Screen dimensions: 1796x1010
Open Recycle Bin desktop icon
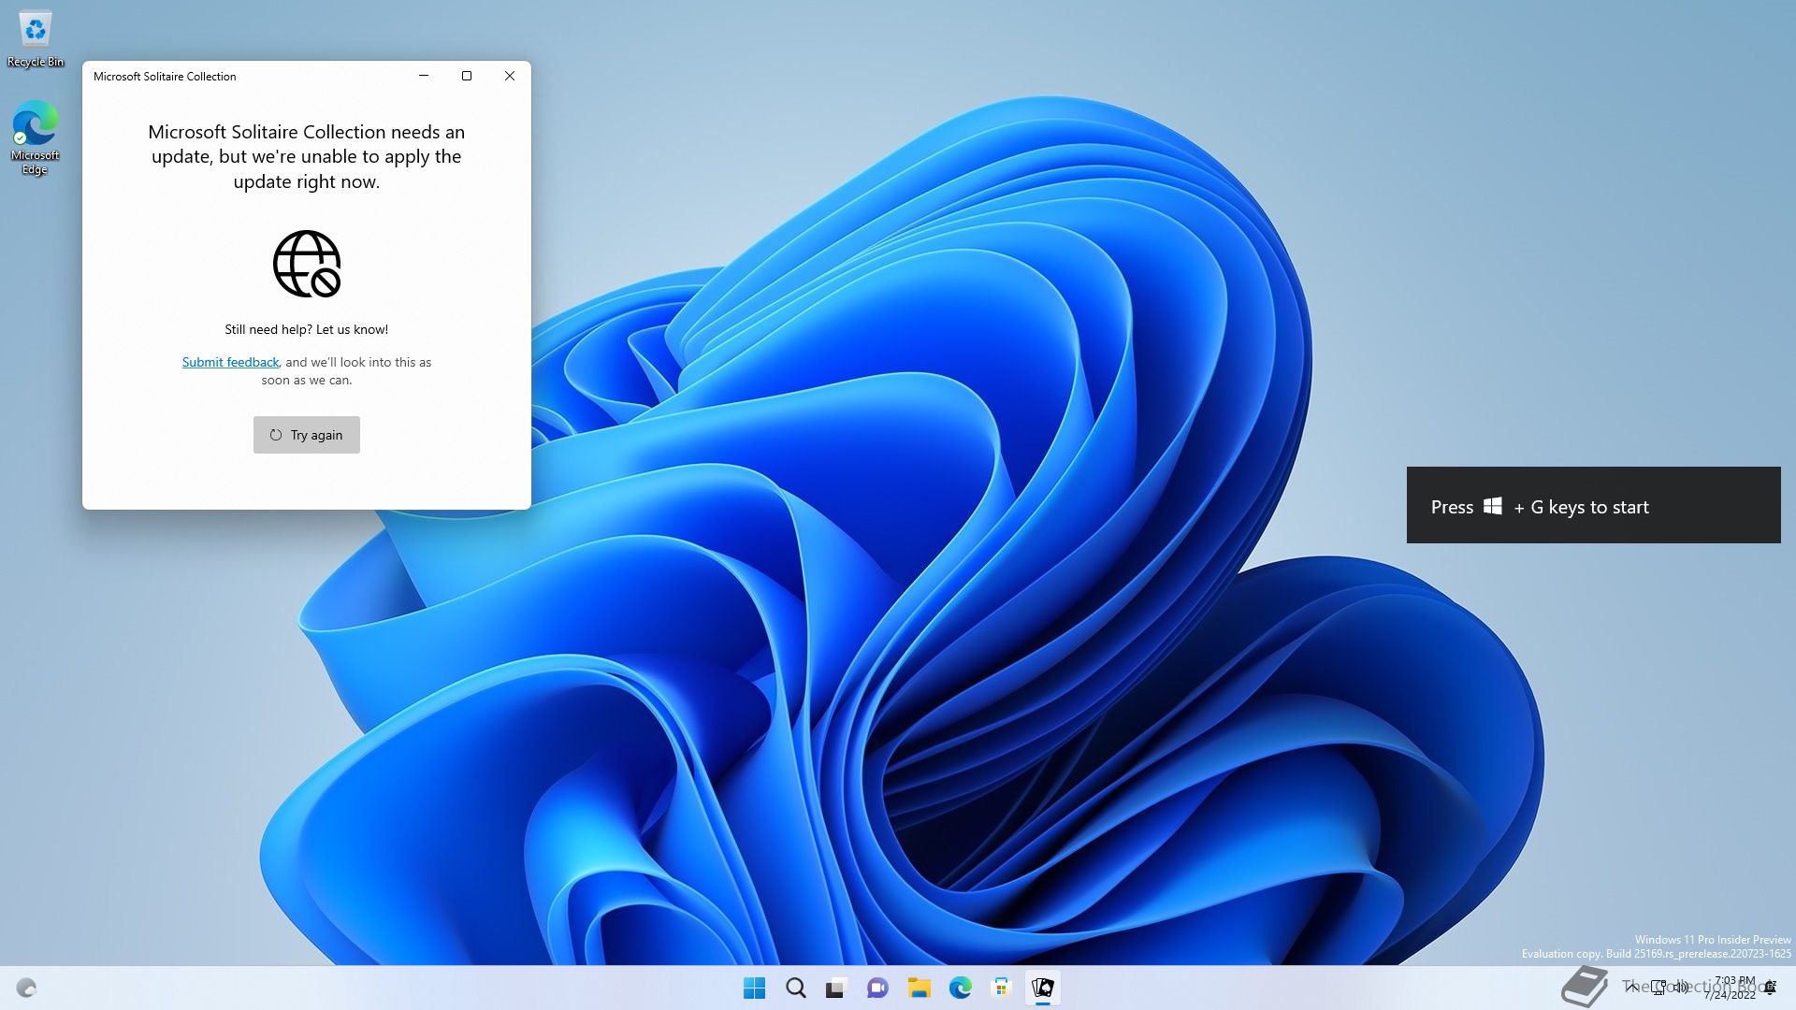pyautogui.click(x=36, y=40)
